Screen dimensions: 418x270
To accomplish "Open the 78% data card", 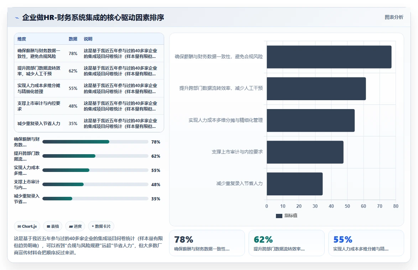I will [207, 243].
